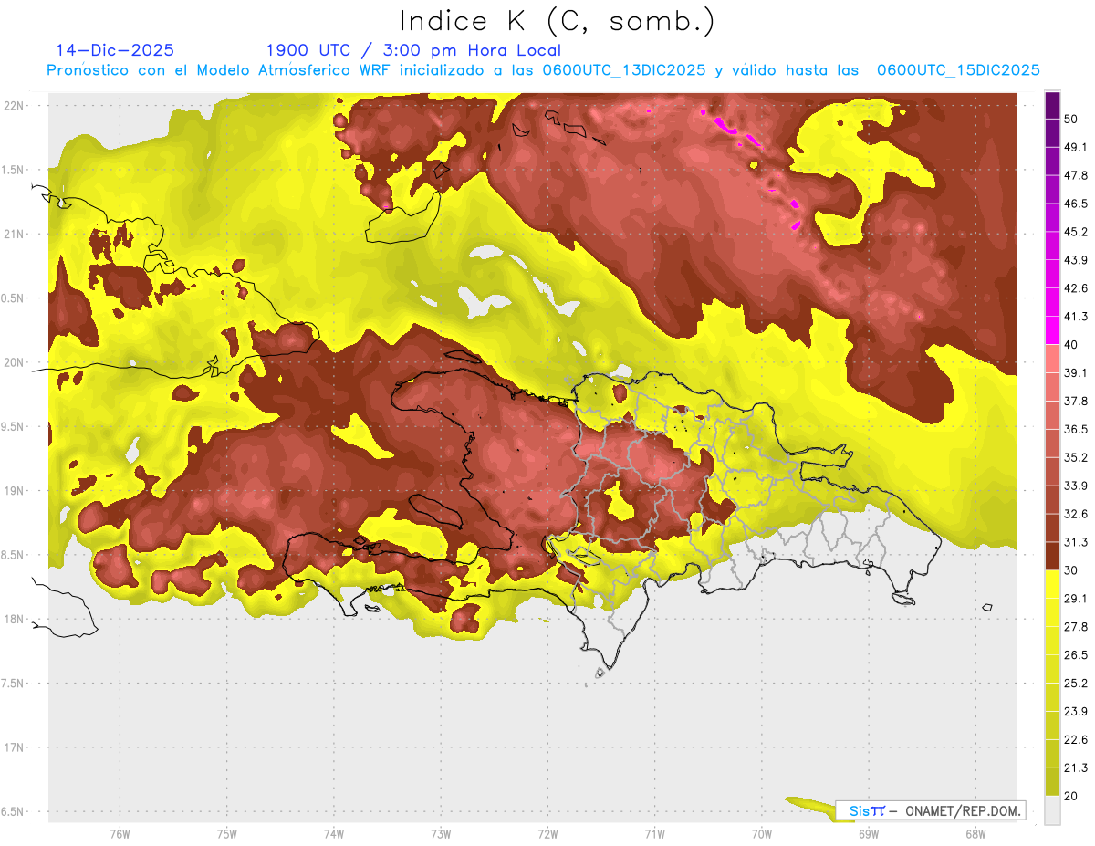The height and width of the screenshot is (846, 1095).
Task: Click legend value "46.5"
Action: pos(1076,204)
